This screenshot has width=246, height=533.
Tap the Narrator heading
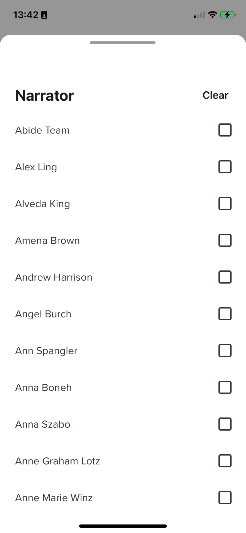pos(45,96)
